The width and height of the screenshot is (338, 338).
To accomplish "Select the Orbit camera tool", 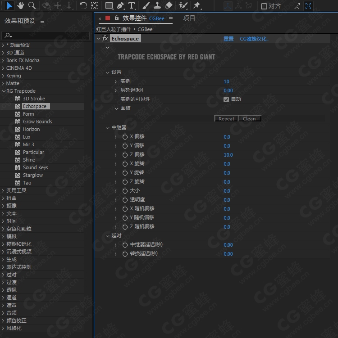I will (x=46, y=5).
